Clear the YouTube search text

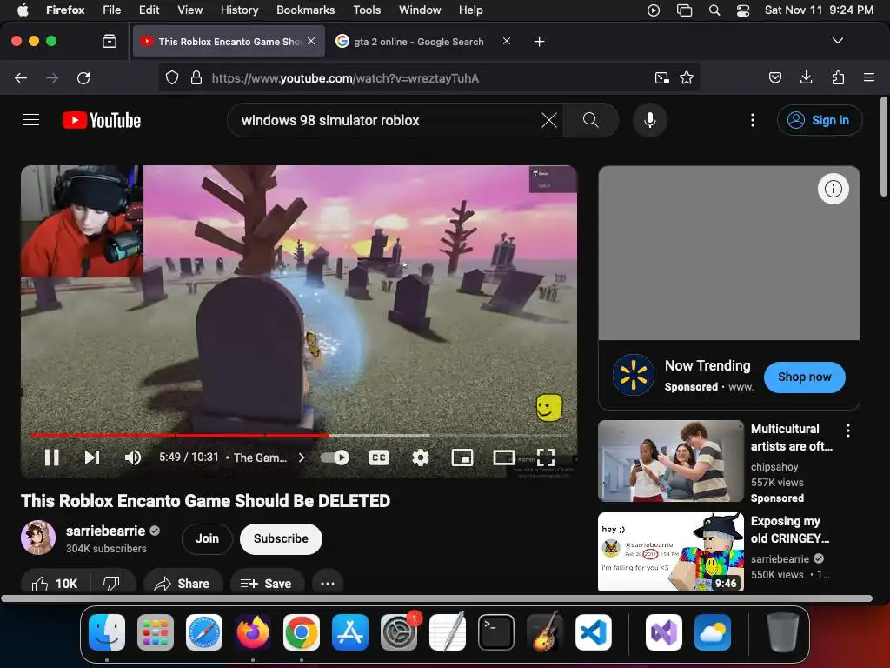(x=549, y=120)
